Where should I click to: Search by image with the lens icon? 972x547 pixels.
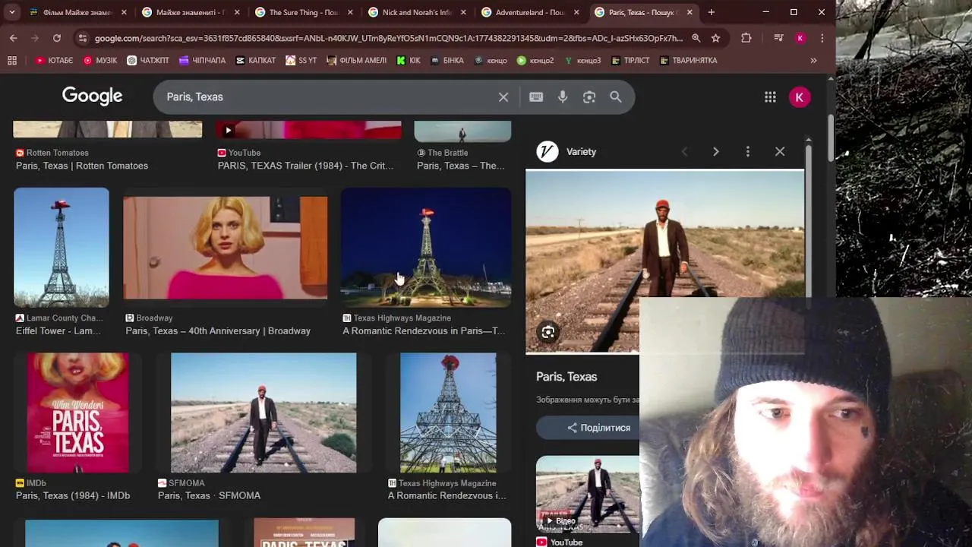[589, 96]
